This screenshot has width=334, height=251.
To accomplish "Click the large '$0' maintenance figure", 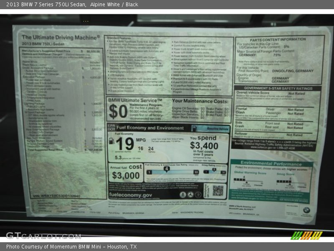I will [x=118, y=111].
